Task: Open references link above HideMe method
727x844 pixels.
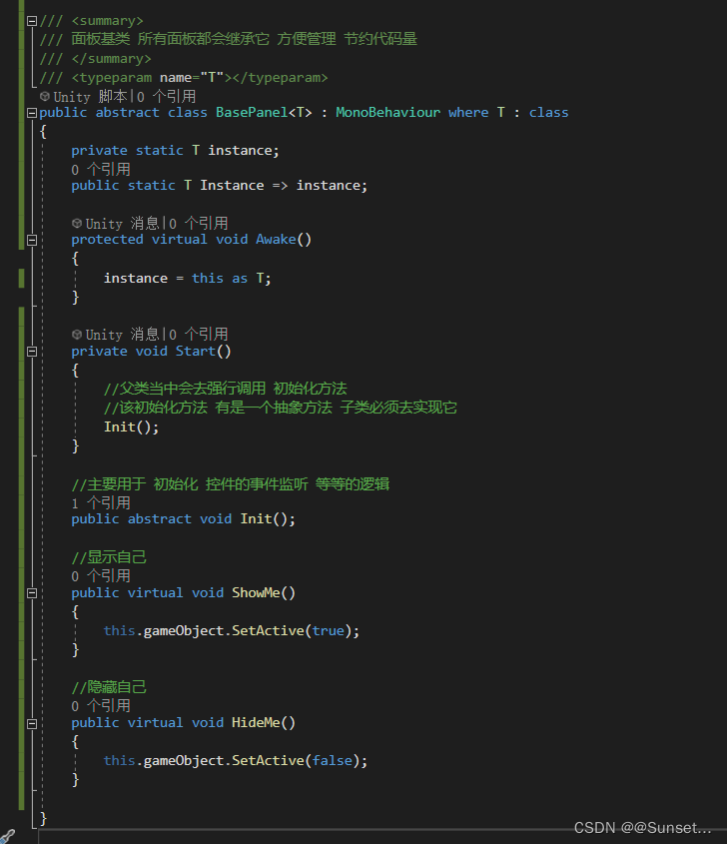Action: tap(101, 706)
